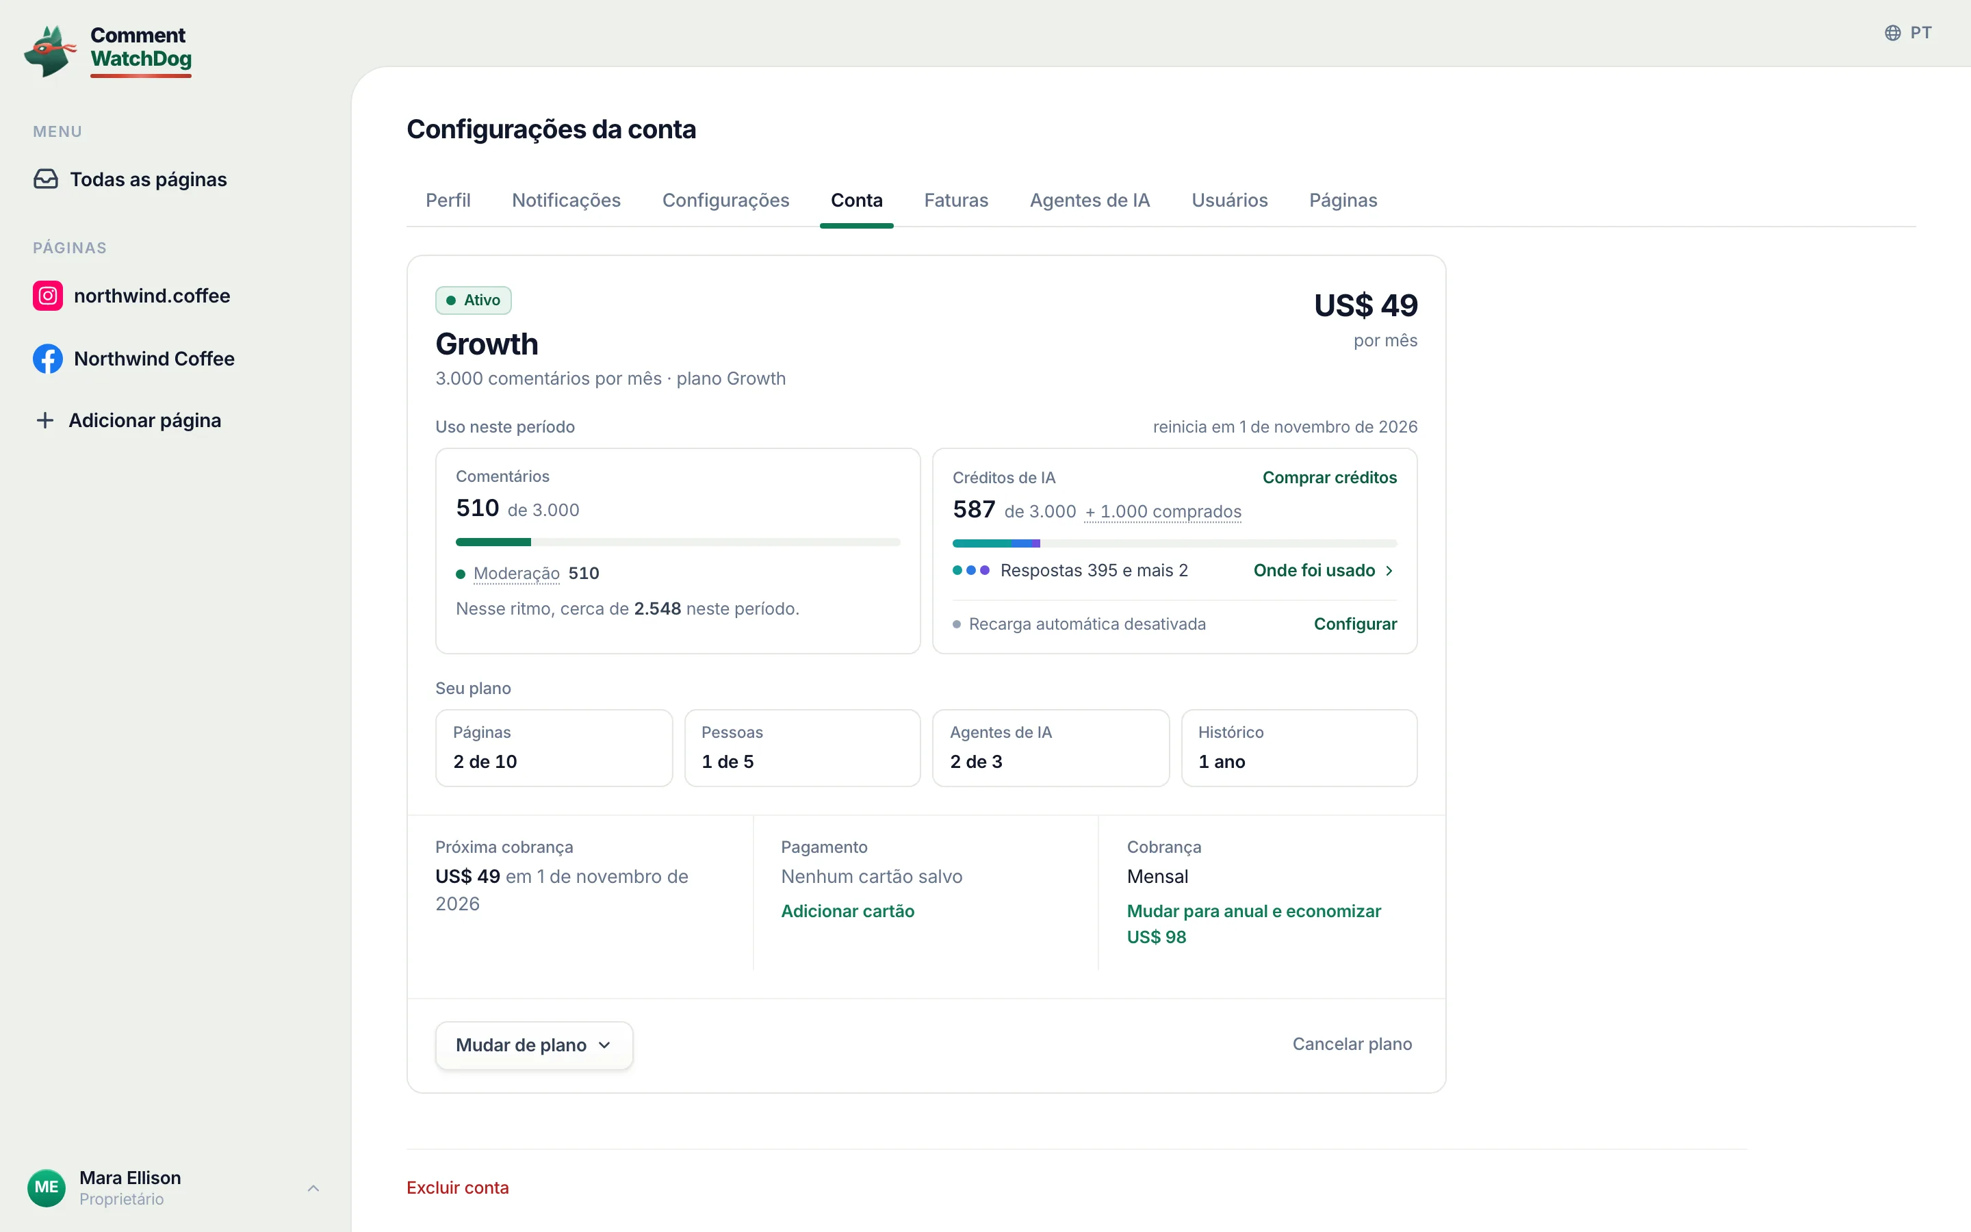Click the Instagram icon for northwind.coffee

[48, 296]
